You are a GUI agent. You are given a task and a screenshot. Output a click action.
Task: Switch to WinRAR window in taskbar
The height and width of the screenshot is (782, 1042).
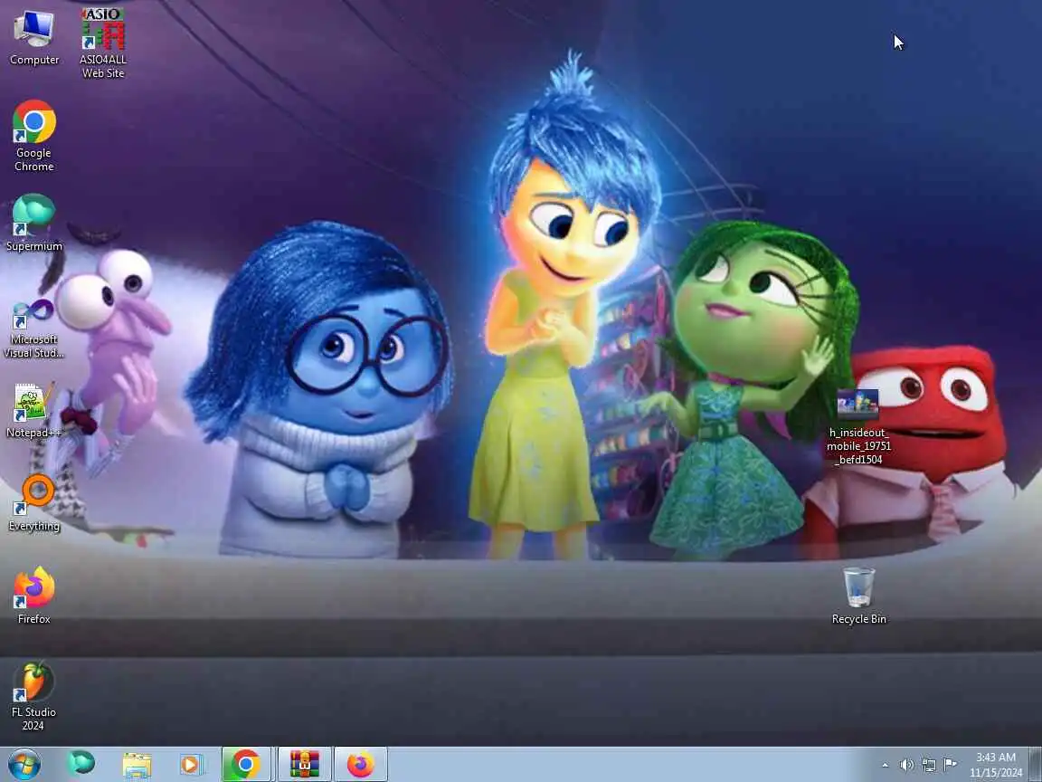click(x=304, y=764)
